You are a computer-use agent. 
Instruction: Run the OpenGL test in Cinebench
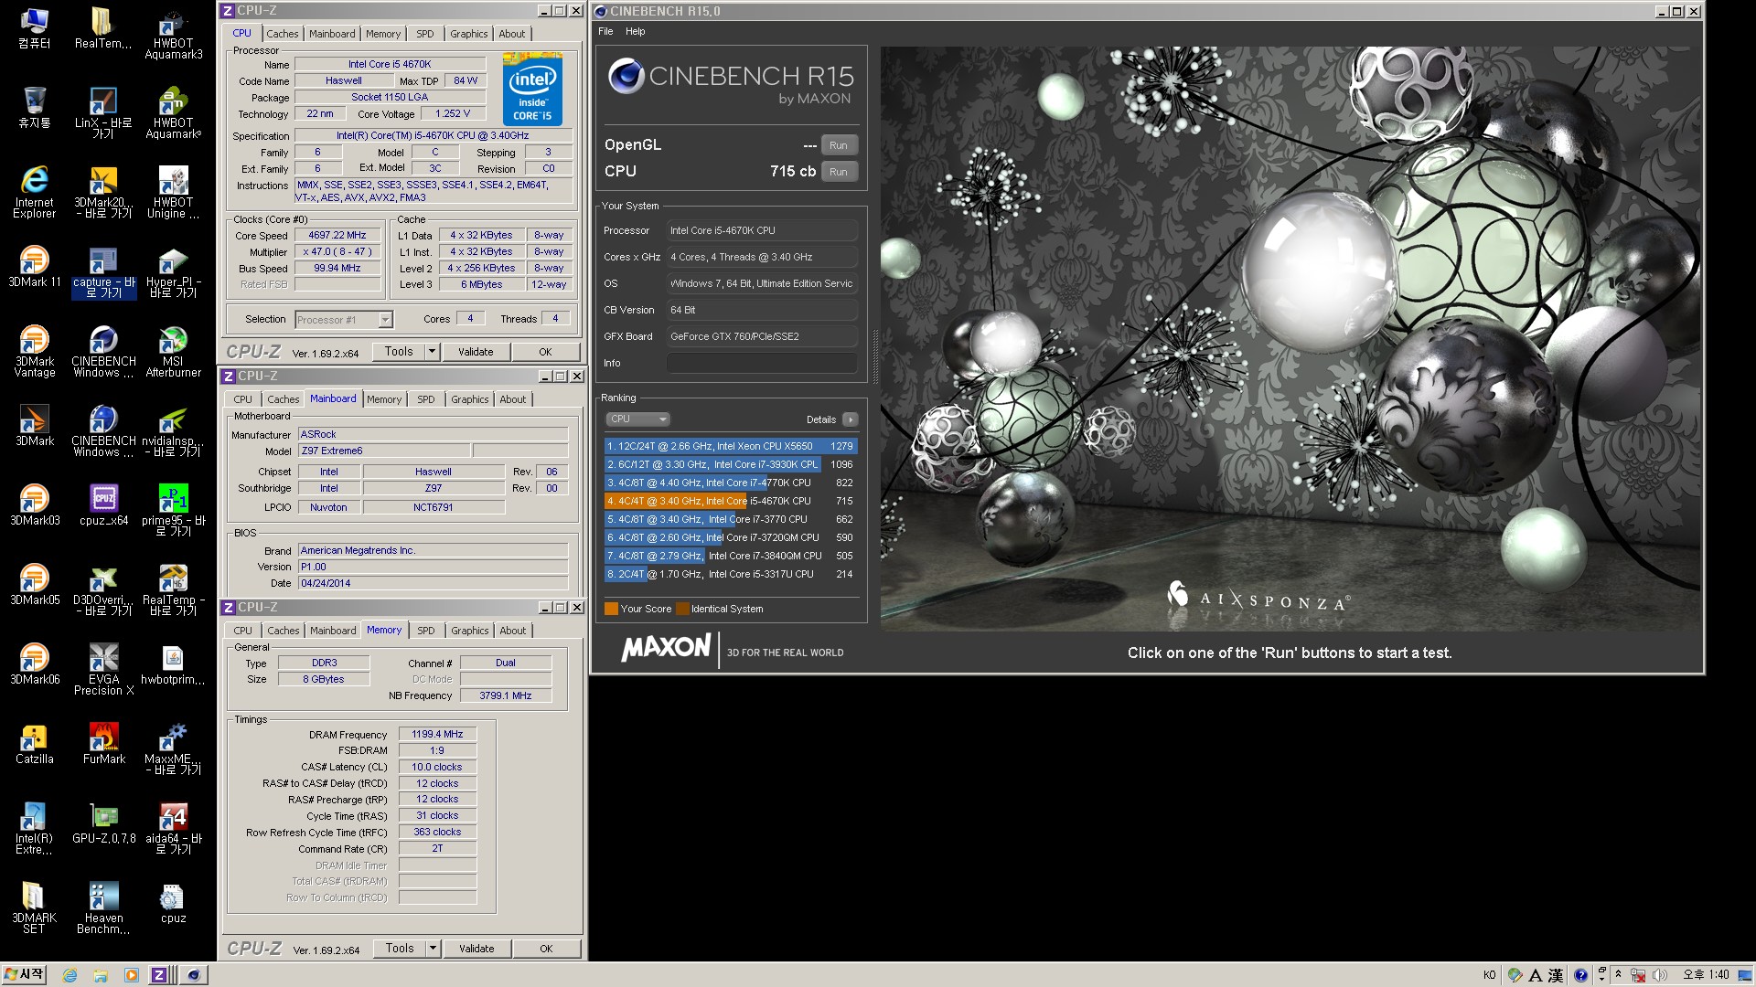(x=839, y=145)
